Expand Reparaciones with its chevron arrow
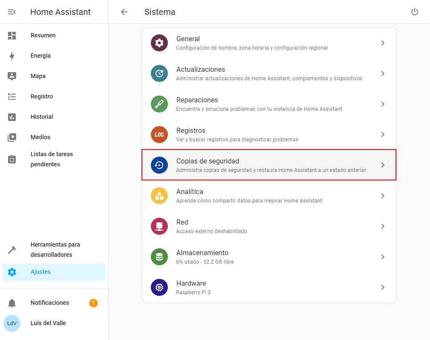Screen dimensions: 430x340 tap(383, 104)
